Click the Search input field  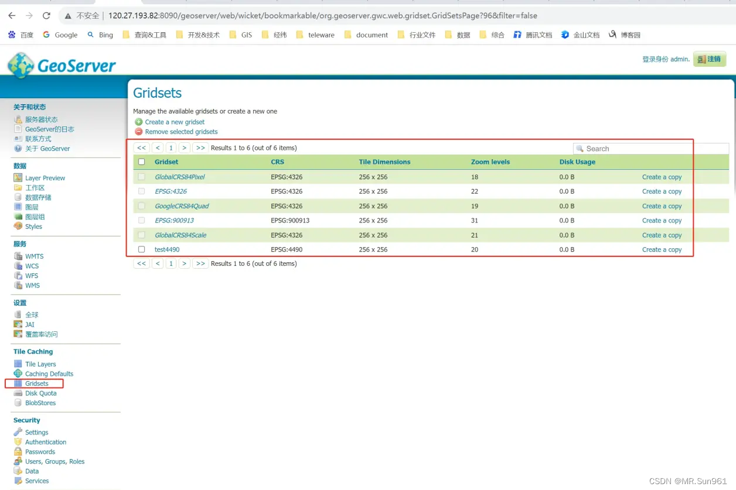click(x=651, y=149)
